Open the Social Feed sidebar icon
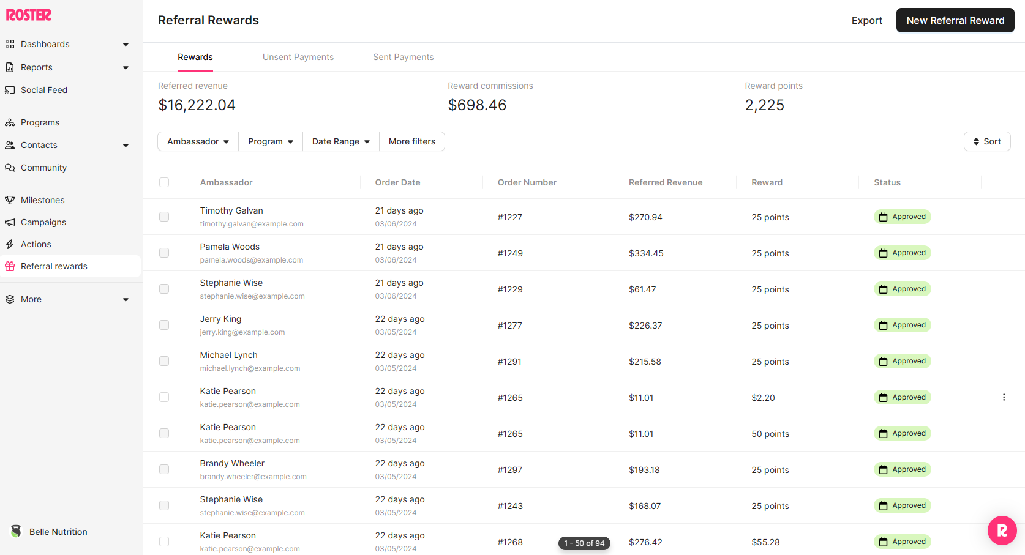 point(10,90)
